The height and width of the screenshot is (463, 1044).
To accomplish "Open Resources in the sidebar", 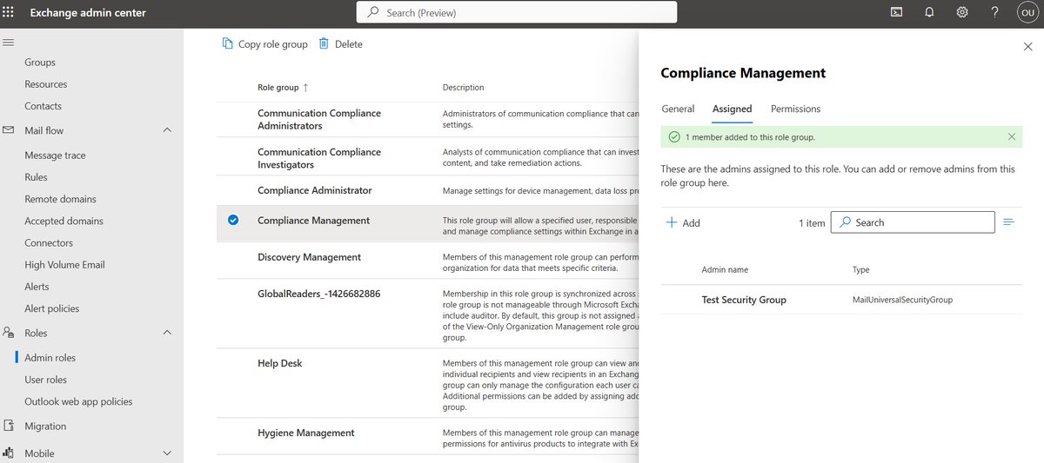I will point(46,84).
